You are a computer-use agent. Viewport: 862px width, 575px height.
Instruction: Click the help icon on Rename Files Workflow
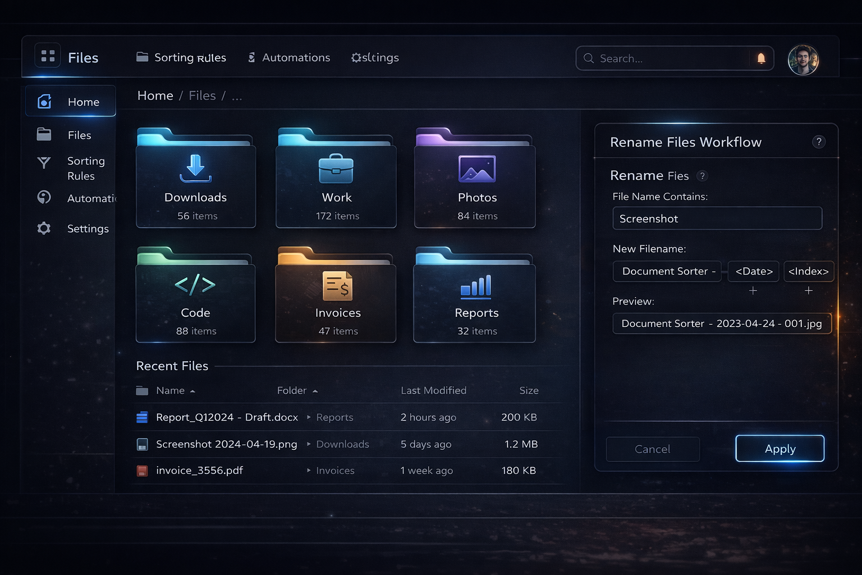coord(819,142)
